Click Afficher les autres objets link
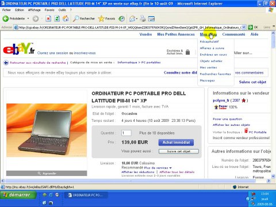Screen dimensions: 276x207 (231, 125)
